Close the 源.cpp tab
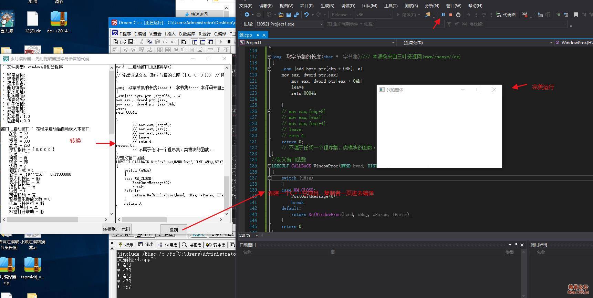 click(264, 35)
